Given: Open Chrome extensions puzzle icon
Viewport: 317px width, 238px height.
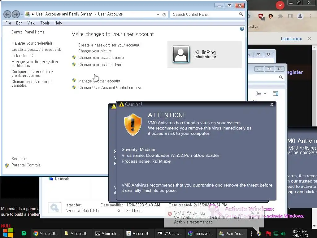Looking at the screenshot, I should pos(280,16).
